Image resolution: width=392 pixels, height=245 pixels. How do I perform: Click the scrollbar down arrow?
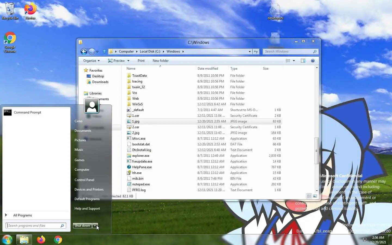tap(317, 191)
